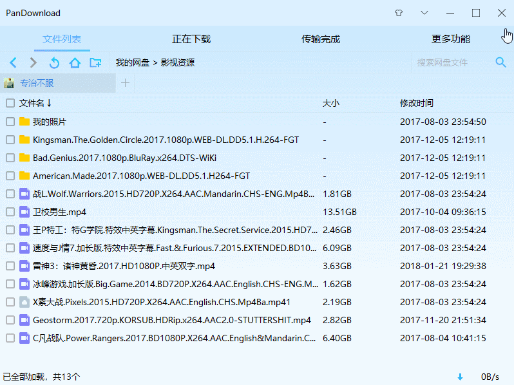Check the 我的照片 folder checkbox
514x385 pixels.
(10, 122)
